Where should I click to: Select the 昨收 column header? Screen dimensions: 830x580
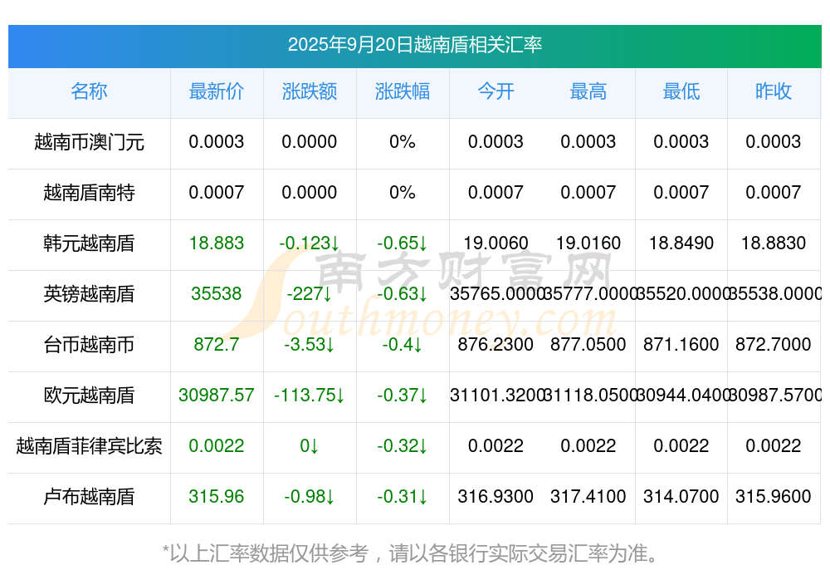774,91
